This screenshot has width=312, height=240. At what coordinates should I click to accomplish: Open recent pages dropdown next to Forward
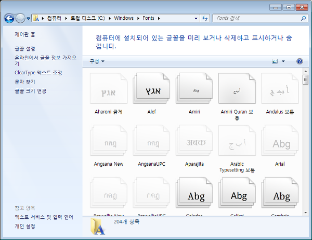(x=28, y=19)
